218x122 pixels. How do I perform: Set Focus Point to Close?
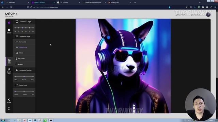[15, 91]
